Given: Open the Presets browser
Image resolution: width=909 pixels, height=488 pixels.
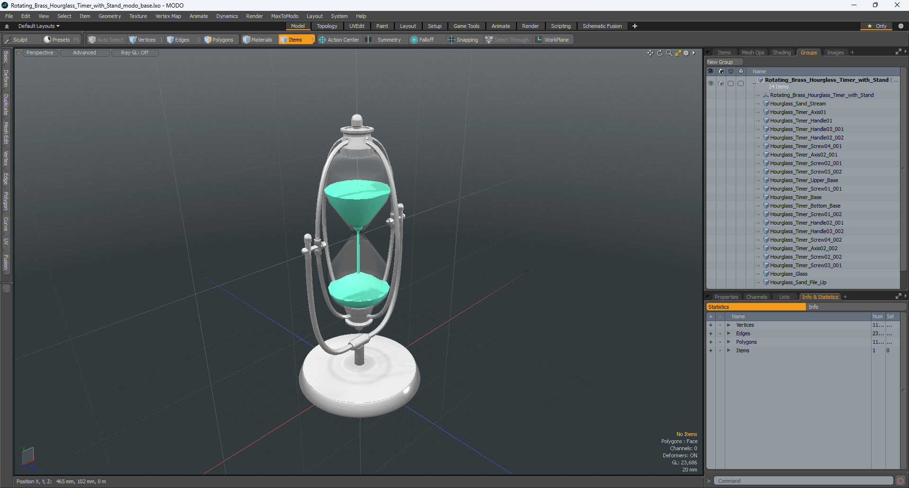Looking at the screenshot, I should 61,40.
